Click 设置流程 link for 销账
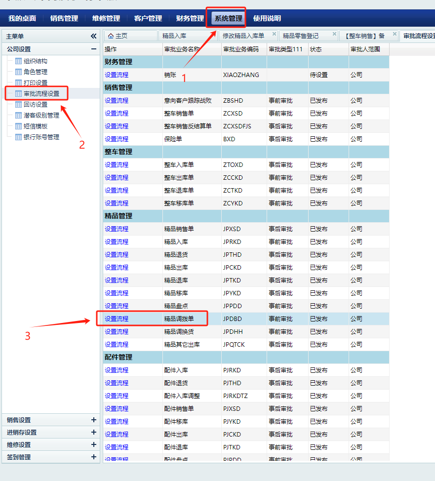 click(117, 75)
